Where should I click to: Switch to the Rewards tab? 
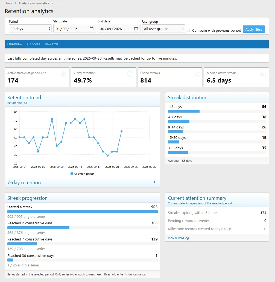[x=51, y=44]
